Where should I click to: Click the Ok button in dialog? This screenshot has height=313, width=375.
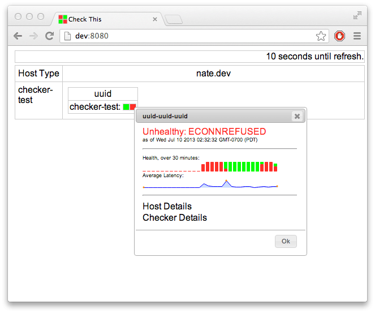(x=286, y=241)
